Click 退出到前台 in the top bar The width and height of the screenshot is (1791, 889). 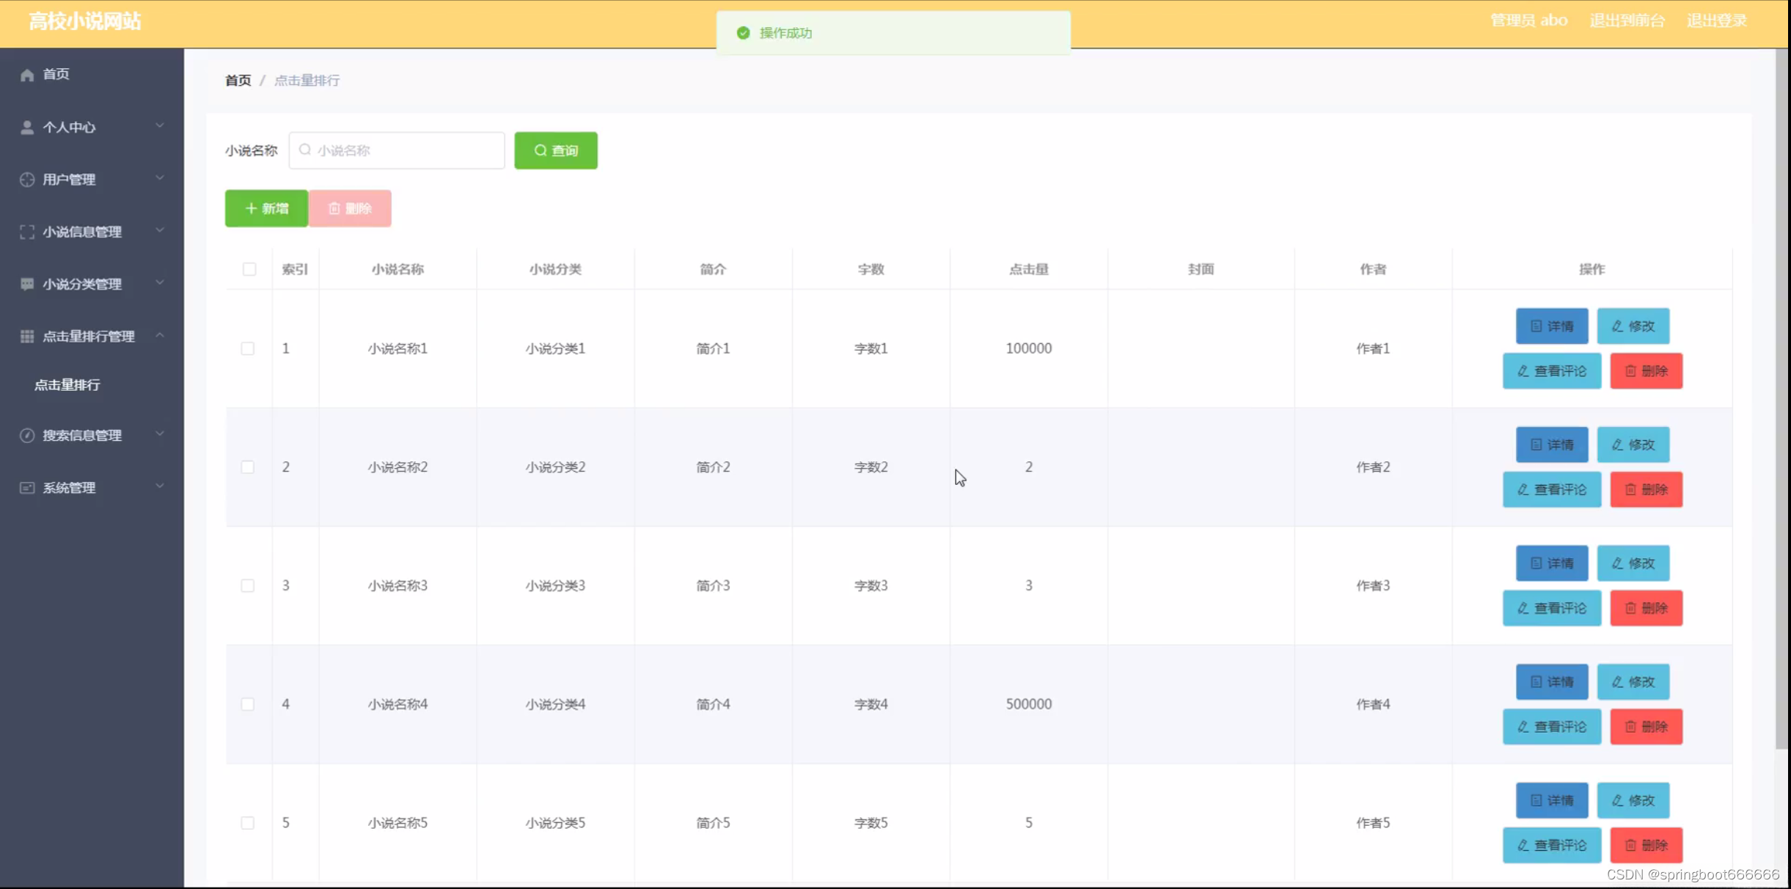(1627, 21)
